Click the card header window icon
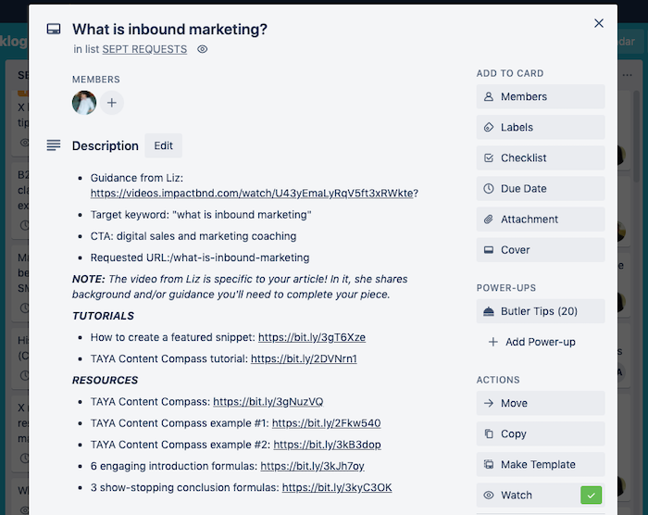Screen dimensions: 648x515 (x=54, y=29)
